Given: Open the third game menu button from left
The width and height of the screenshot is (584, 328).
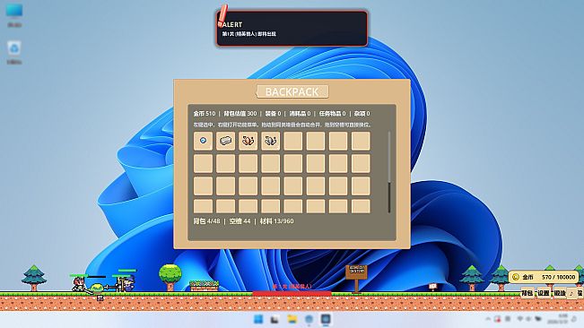Looking at the screenshot, I should click(560, 293).
